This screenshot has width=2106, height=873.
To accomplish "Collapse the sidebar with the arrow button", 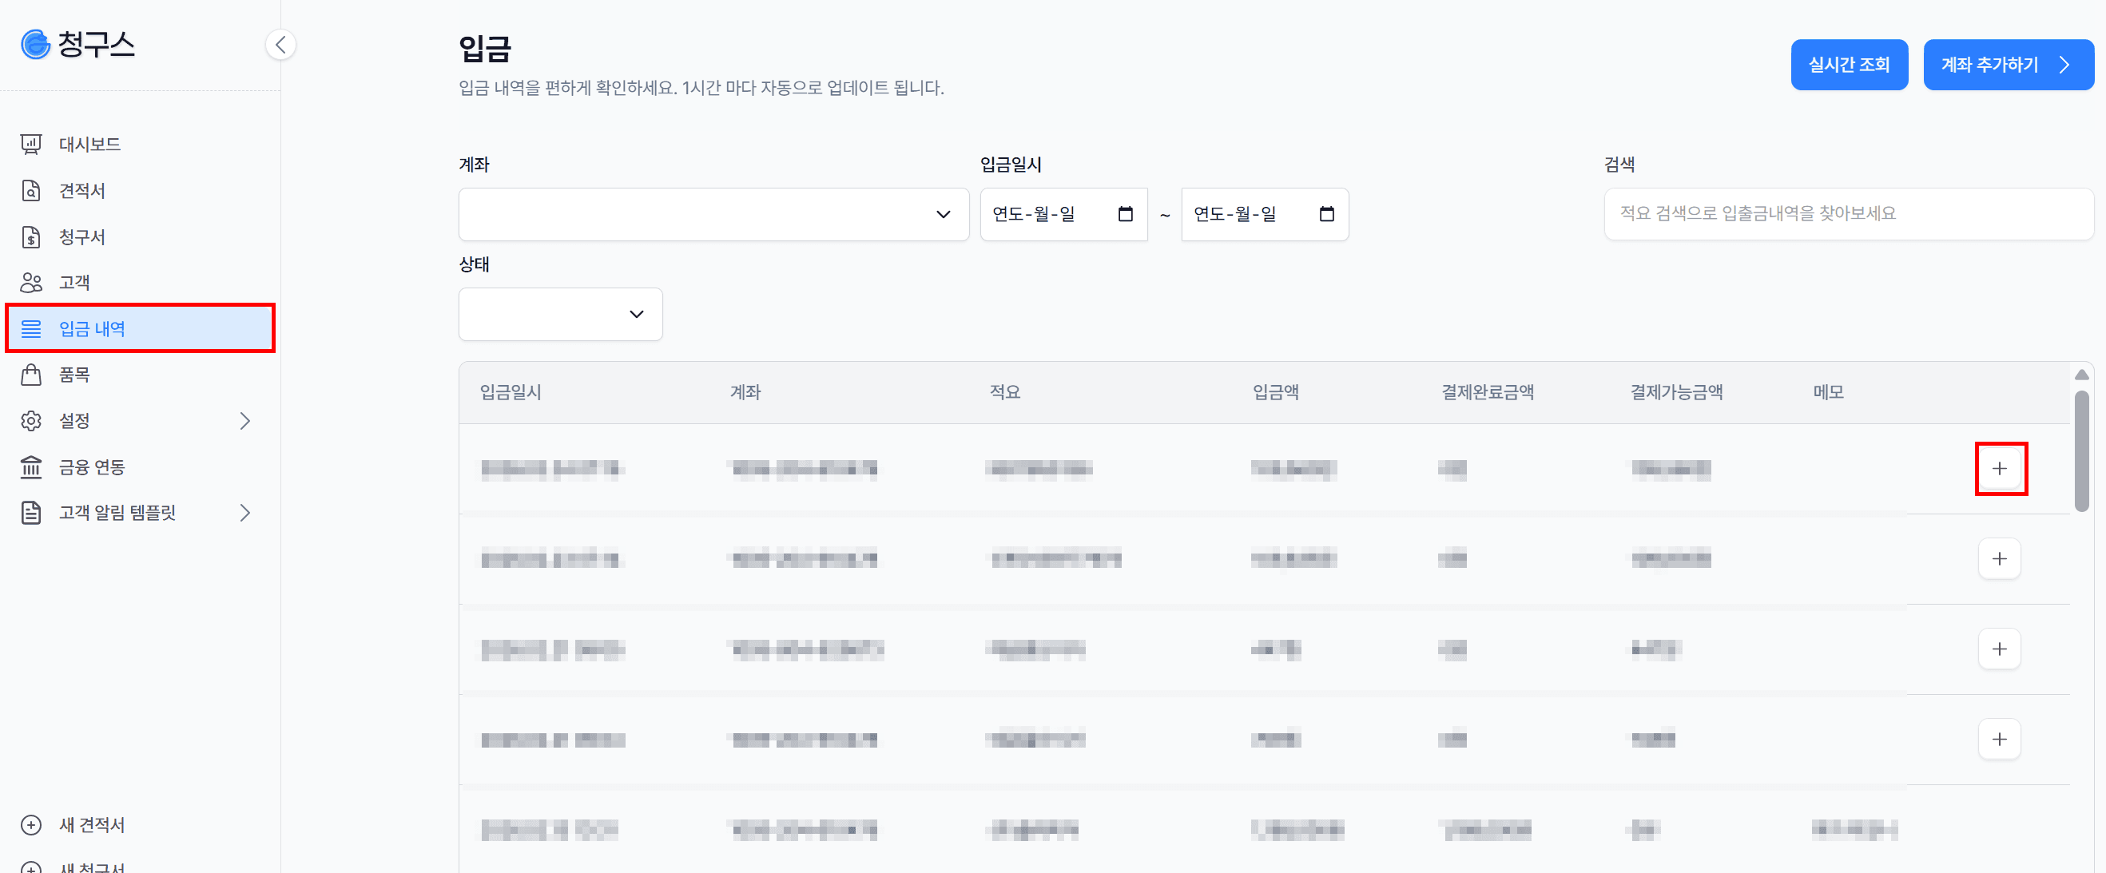I will point(280,44).
